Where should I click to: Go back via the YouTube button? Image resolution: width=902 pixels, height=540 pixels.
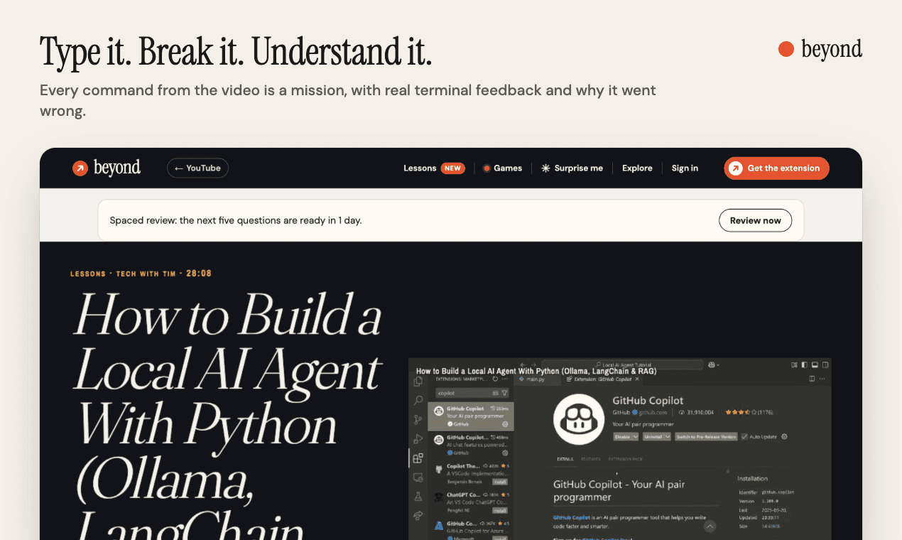197,168
